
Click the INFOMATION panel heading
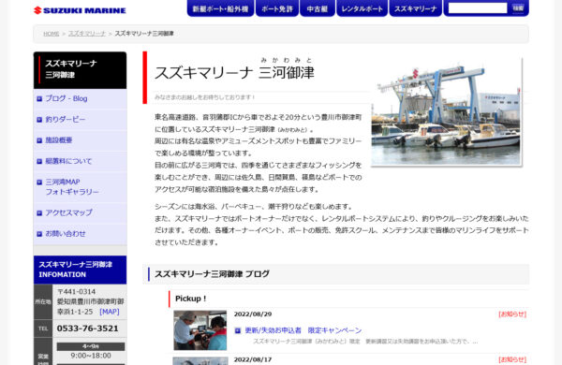pyautogui.click(x=80, y=270)
